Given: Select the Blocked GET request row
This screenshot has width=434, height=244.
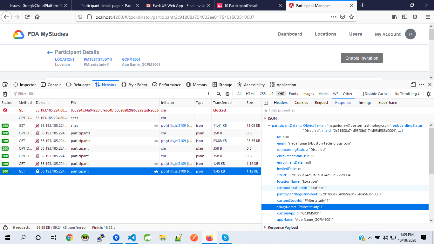Looking at the screenshot, I should pos(130,110).
